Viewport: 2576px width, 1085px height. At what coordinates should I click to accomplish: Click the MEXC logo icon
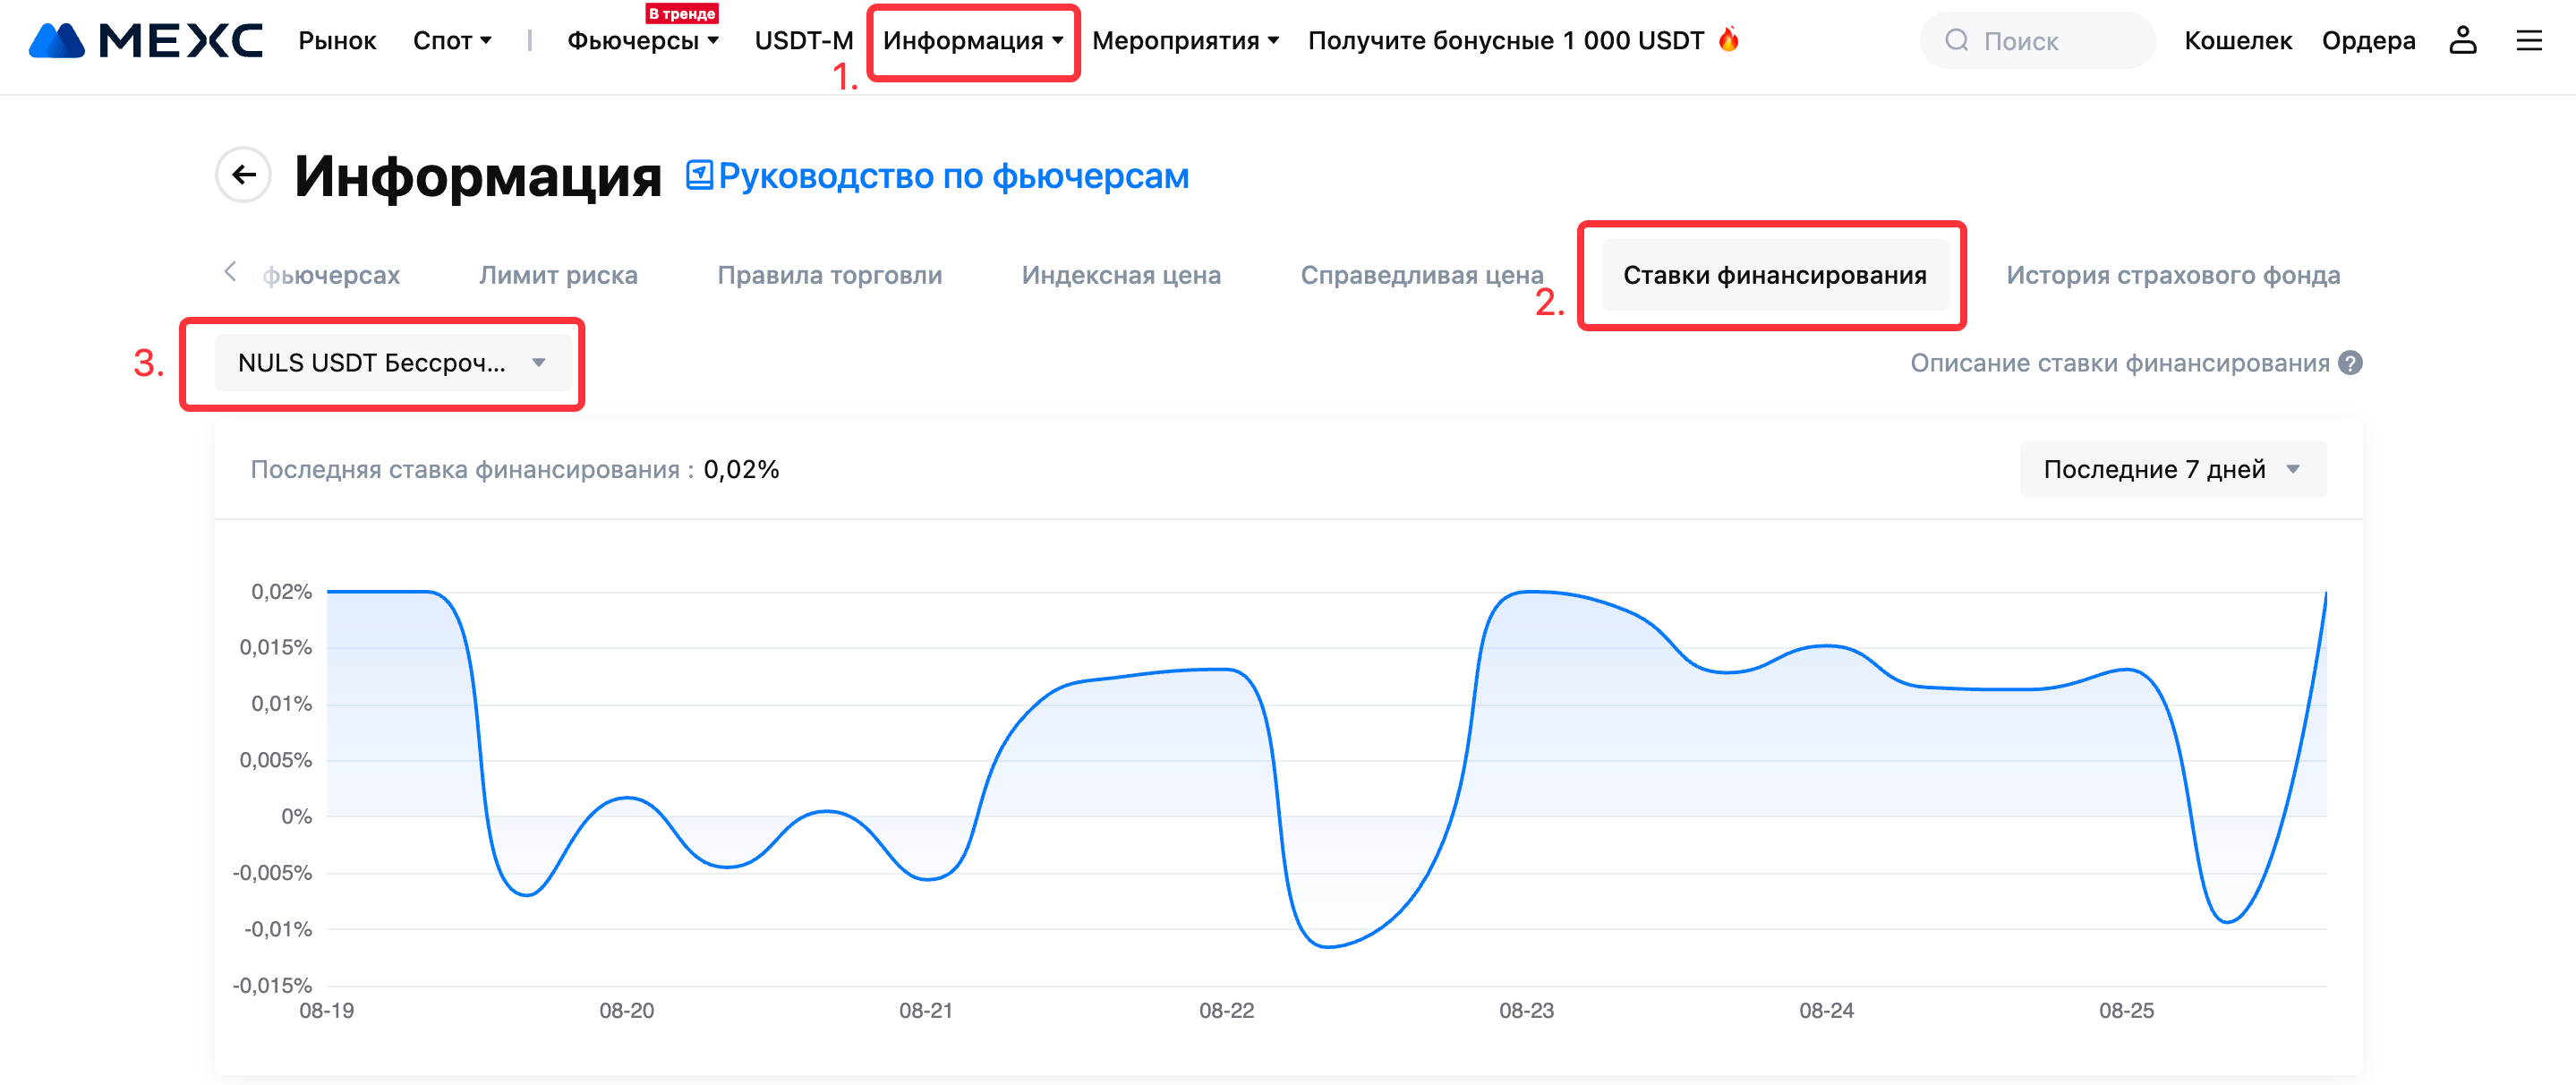(57, 40)
